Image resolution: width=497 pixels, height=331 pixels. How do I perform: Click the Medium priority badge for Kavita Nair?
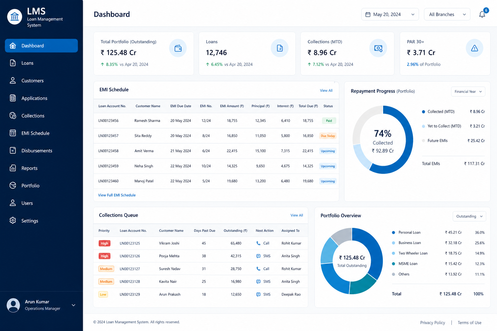click(106, 282)
